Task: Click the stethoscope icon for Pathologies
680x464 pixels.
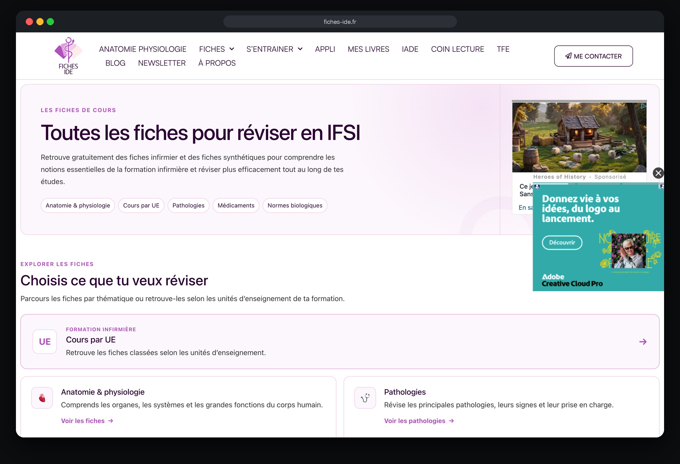Action: coord(365,398)
